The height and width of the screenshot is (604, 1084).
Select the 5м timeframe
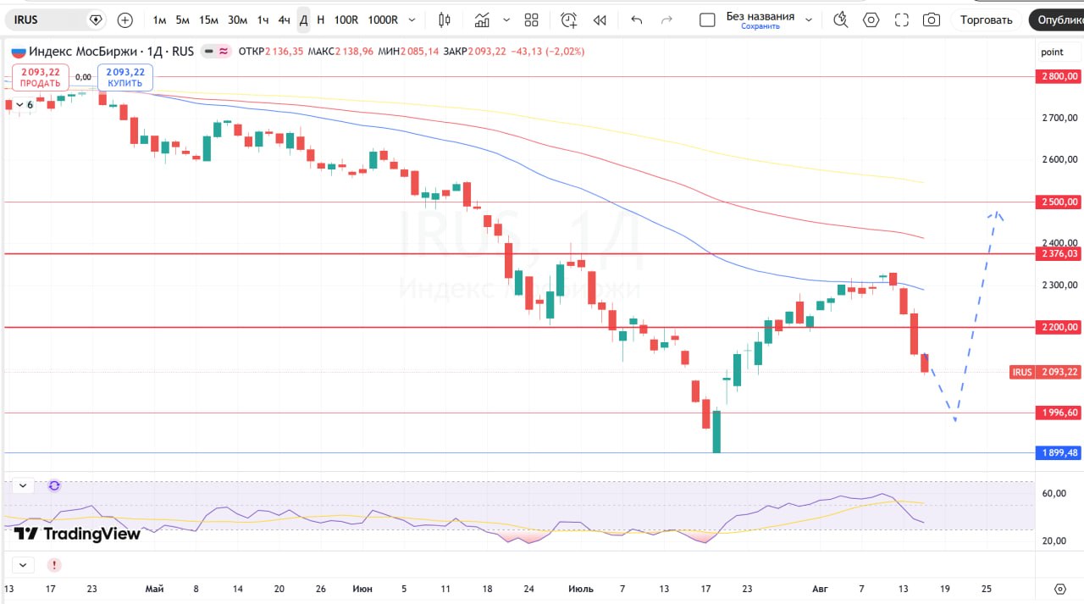pyautogui.click(x=182, y=19)
